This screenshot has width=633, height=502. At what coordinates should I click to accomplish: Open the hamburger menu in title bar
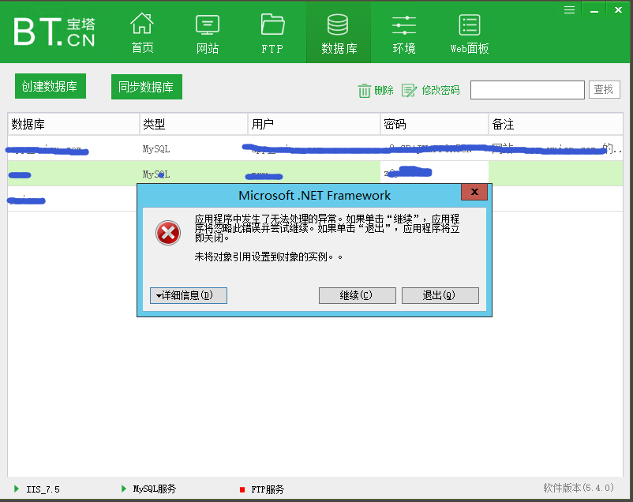(569, 9)
